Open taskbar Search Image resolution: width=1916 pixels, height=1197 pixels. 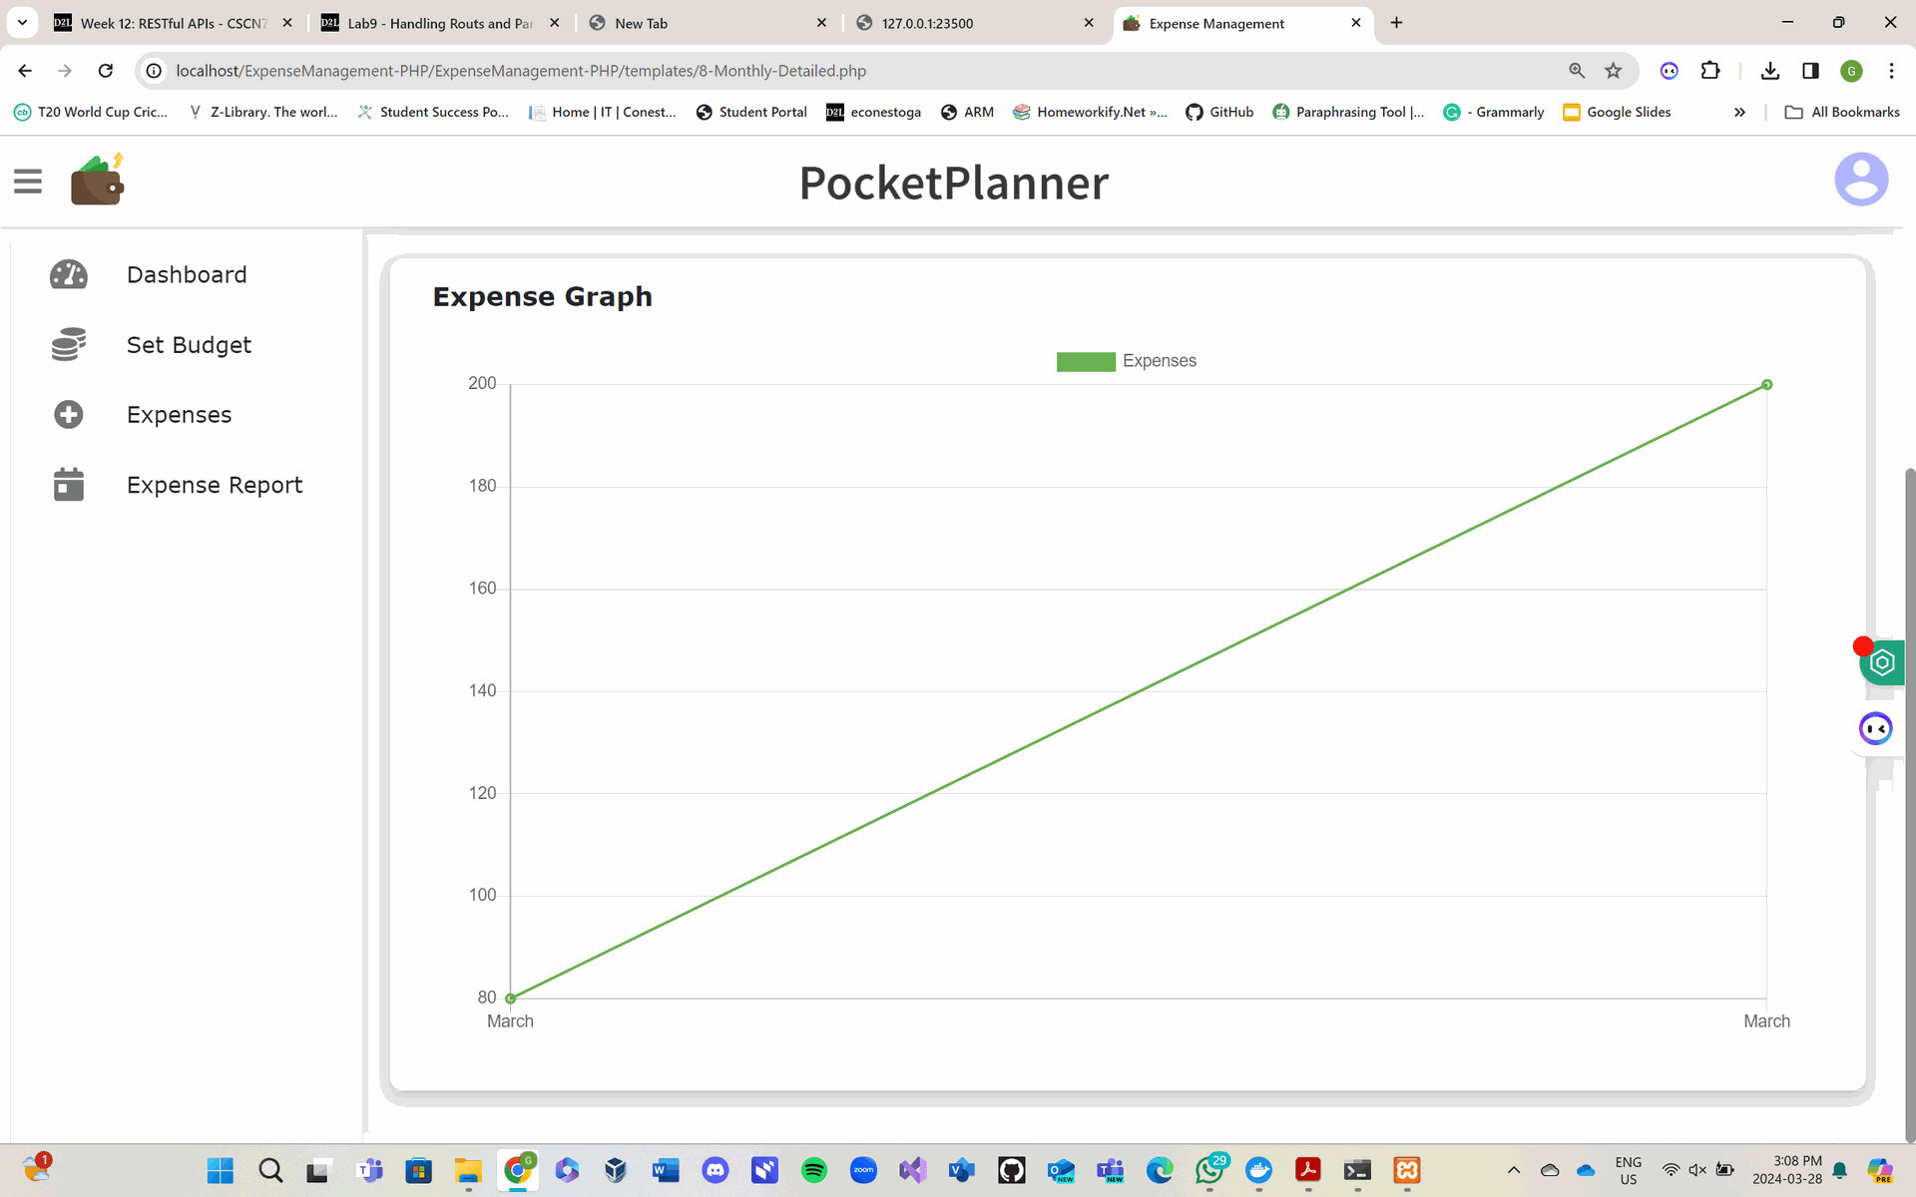coord(269,1170)
